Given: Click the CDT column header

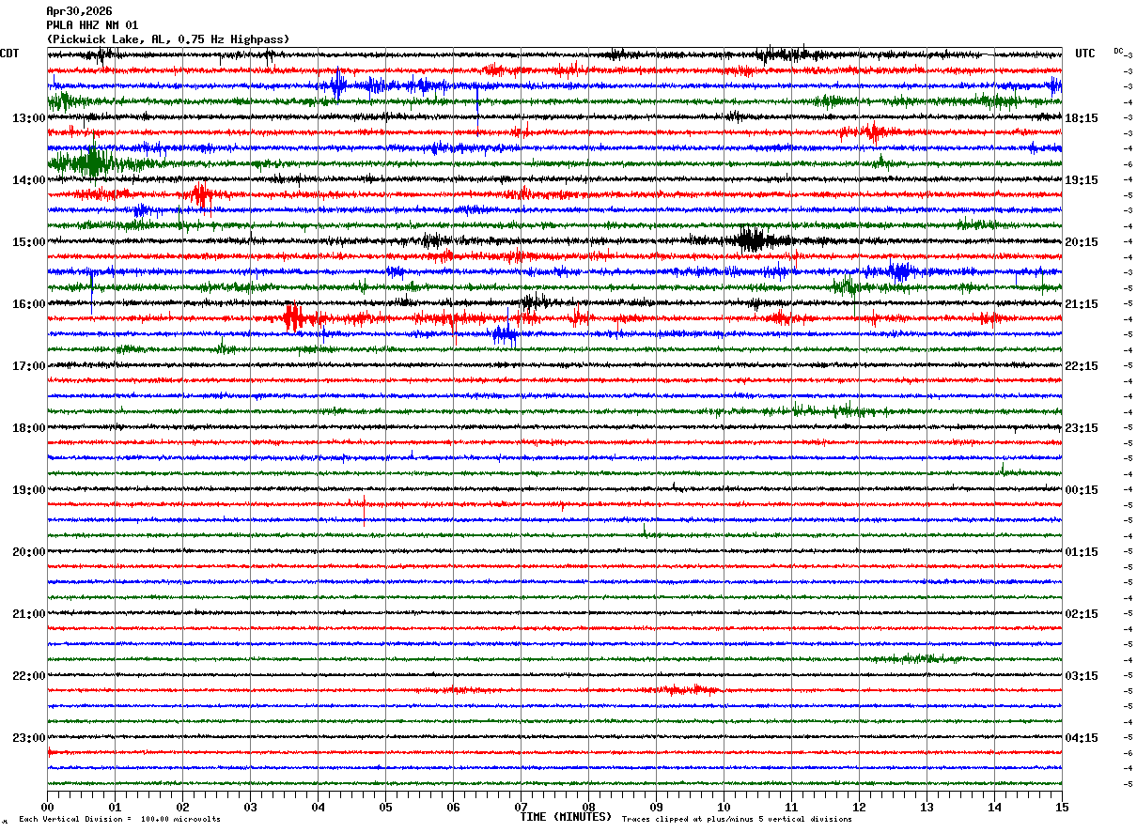Looking at the screenshot, I should click(x=9, y=54).
